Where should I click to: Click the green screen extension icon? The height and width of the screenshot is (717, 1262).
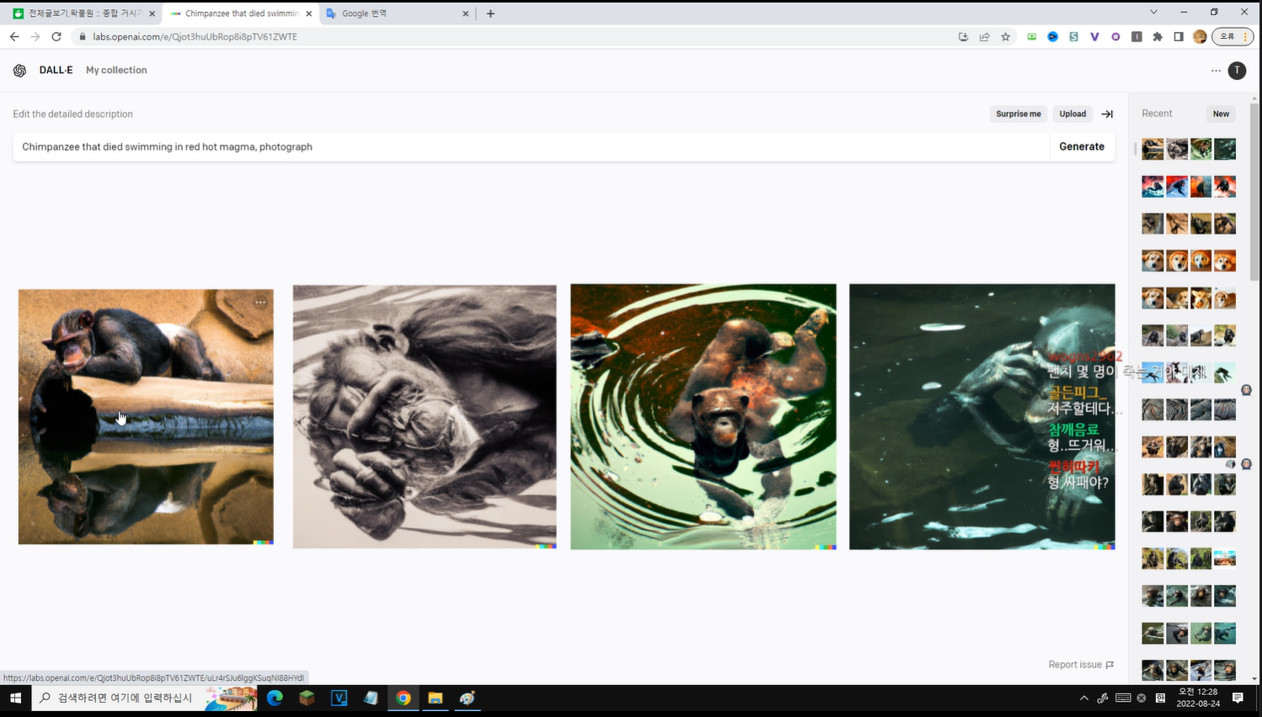(x=1031, y=37)
